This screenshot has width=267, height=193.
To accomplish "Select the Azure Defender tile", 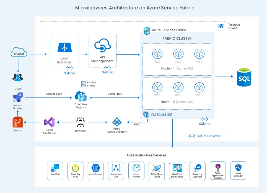I will (x=238, y=171).
